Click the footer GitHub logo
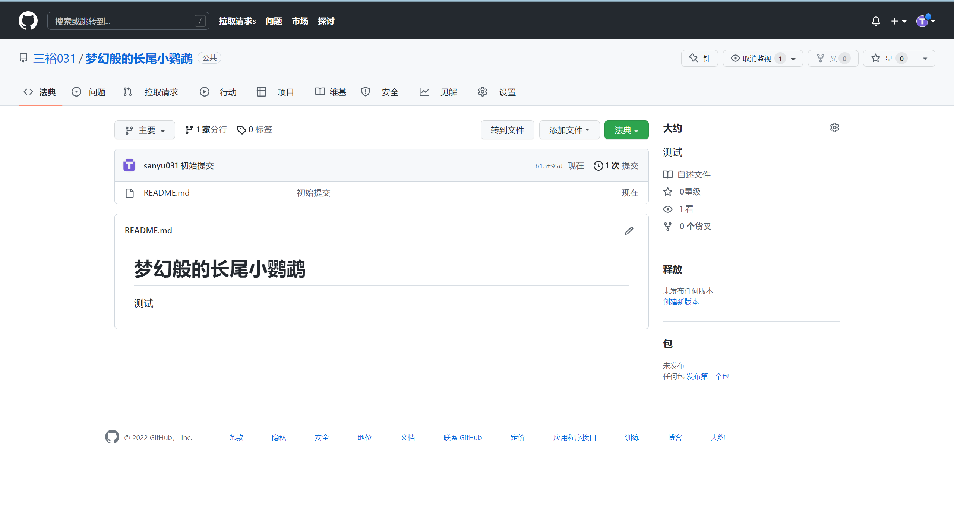Screen dimensions: 954x515 click(112, 437)
